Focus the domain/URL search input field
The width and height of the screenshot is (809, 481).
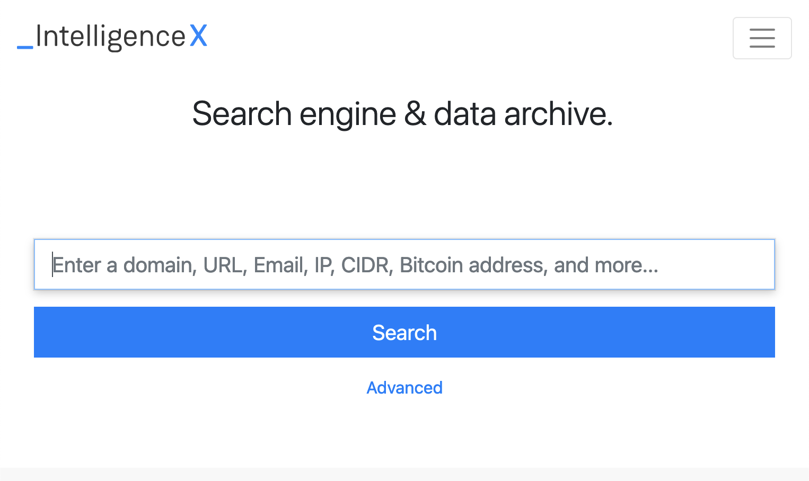(x=404, y=264)
